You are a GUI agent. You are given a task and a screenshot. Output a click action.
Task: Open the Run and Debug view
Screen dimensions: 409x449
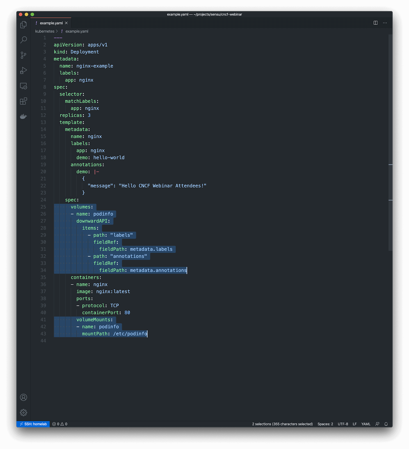[x=24, y=70]
